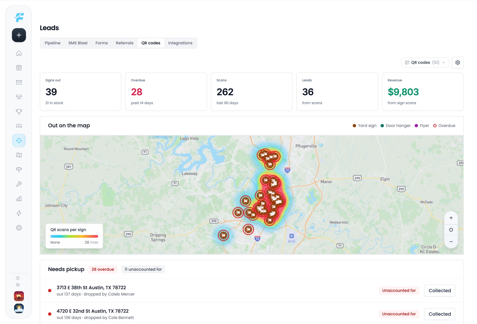
Task: Open the sidebar gear settings icon
Action: (19, 228)
